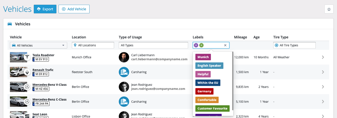
Task: Click the location pin icon in filter
Action: coord(75,45)
